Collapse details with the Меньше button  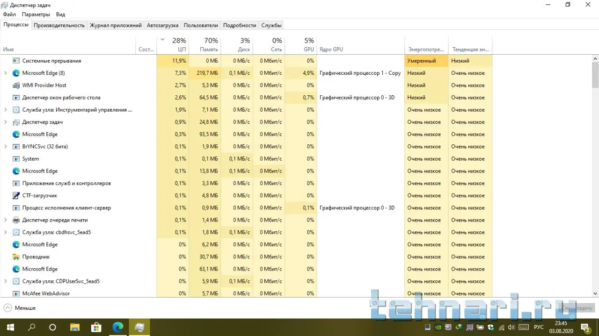point(20,308)
